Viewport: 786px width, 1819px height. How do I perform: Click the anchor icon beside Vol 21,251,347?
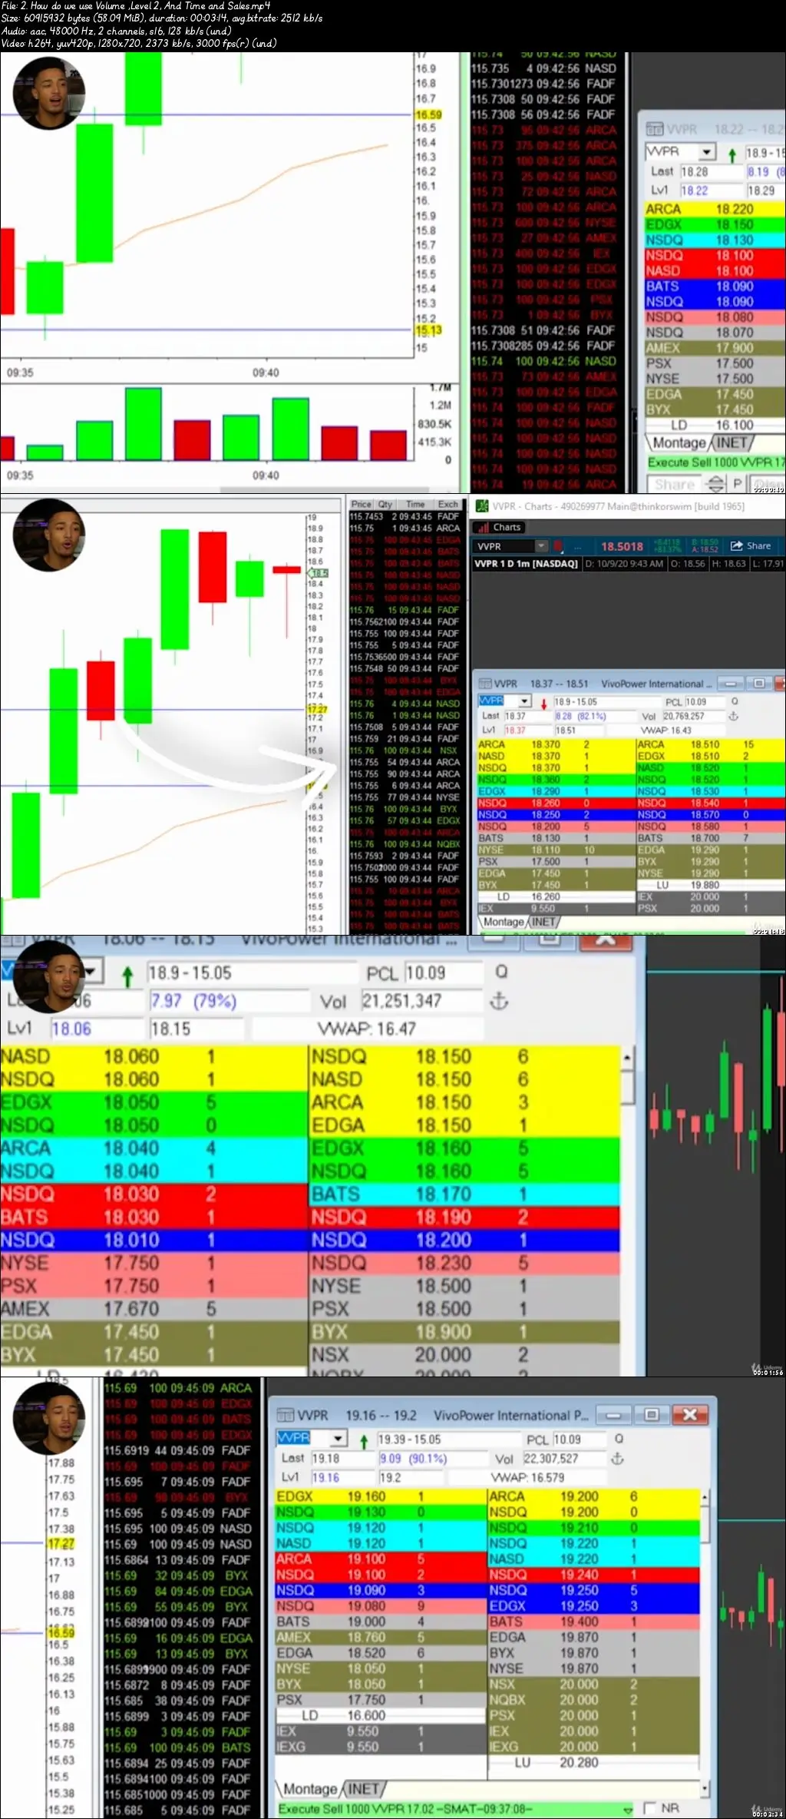(499, 1001)
